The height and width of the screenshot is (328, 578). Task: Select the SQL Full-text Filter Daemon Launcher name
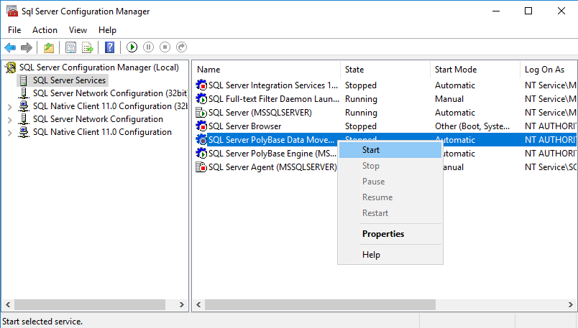pos(274,98)
